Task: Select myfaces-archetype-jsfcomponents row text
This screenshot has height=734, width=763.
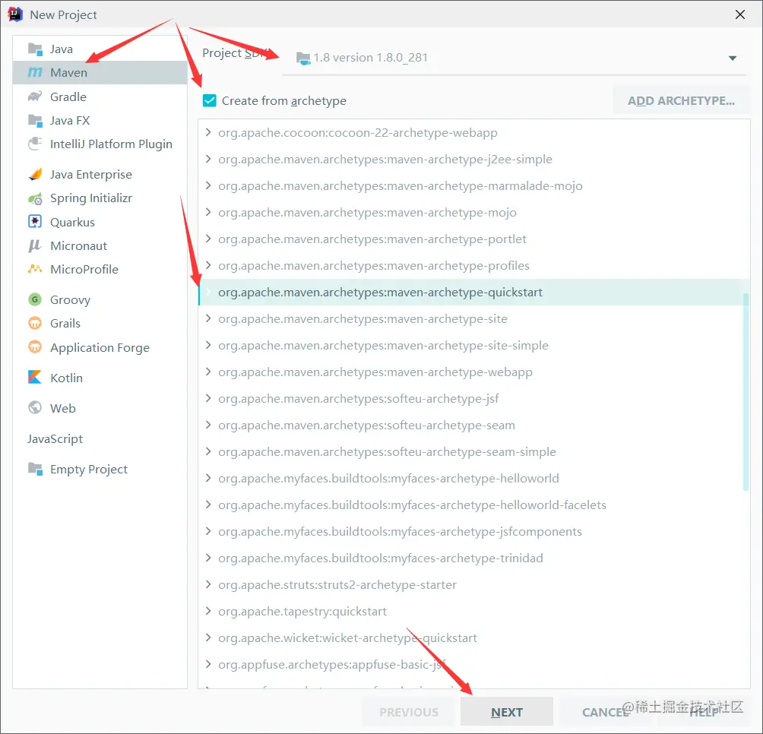Action: 400,531
